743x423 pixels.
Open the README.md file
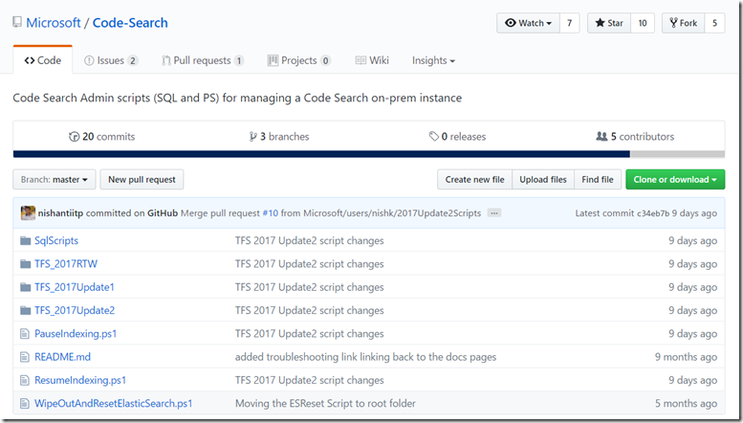pos(62,357)
